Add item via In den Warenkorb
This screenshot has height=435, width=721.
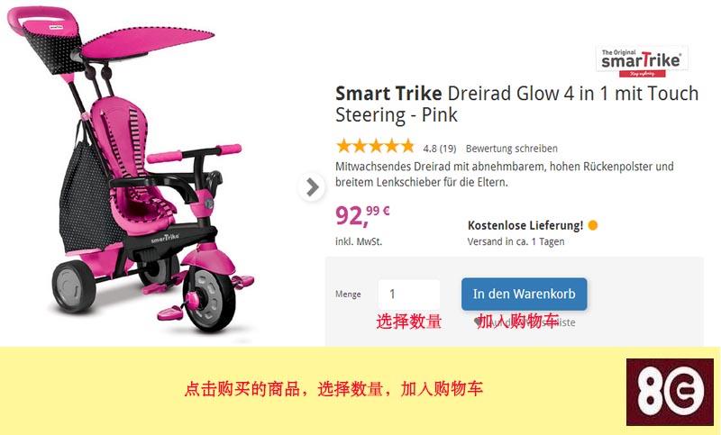click(525, 294)
